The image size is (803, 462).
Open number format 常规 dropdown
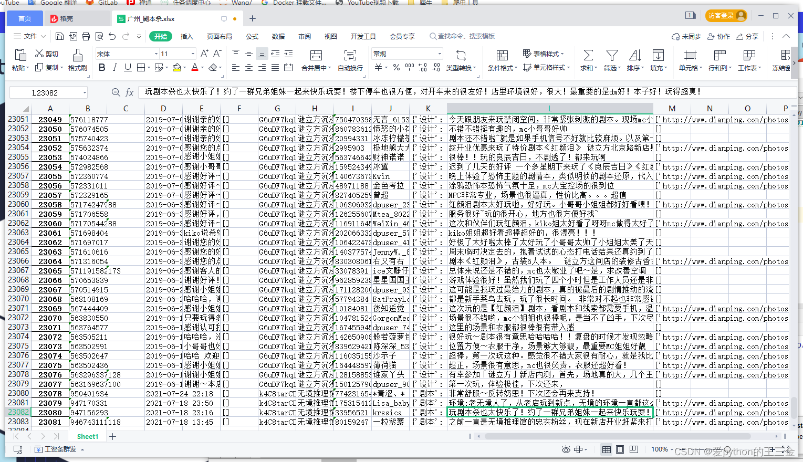coord(440,54)
